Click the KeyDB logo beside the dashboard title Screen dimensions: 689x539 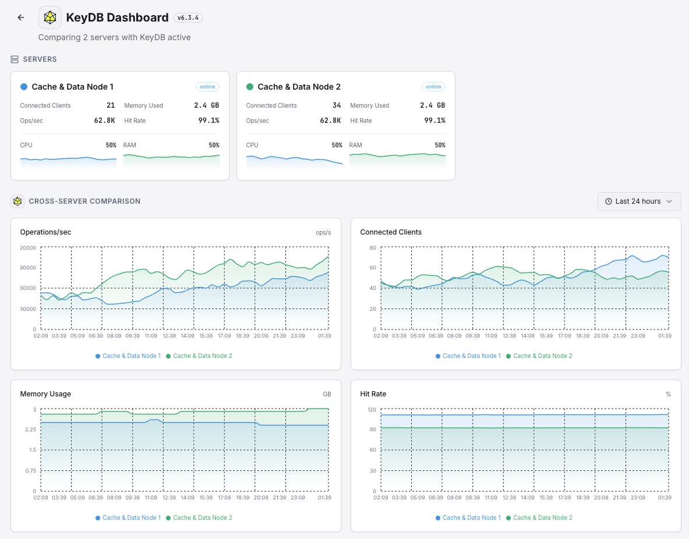tap(50, 17)
